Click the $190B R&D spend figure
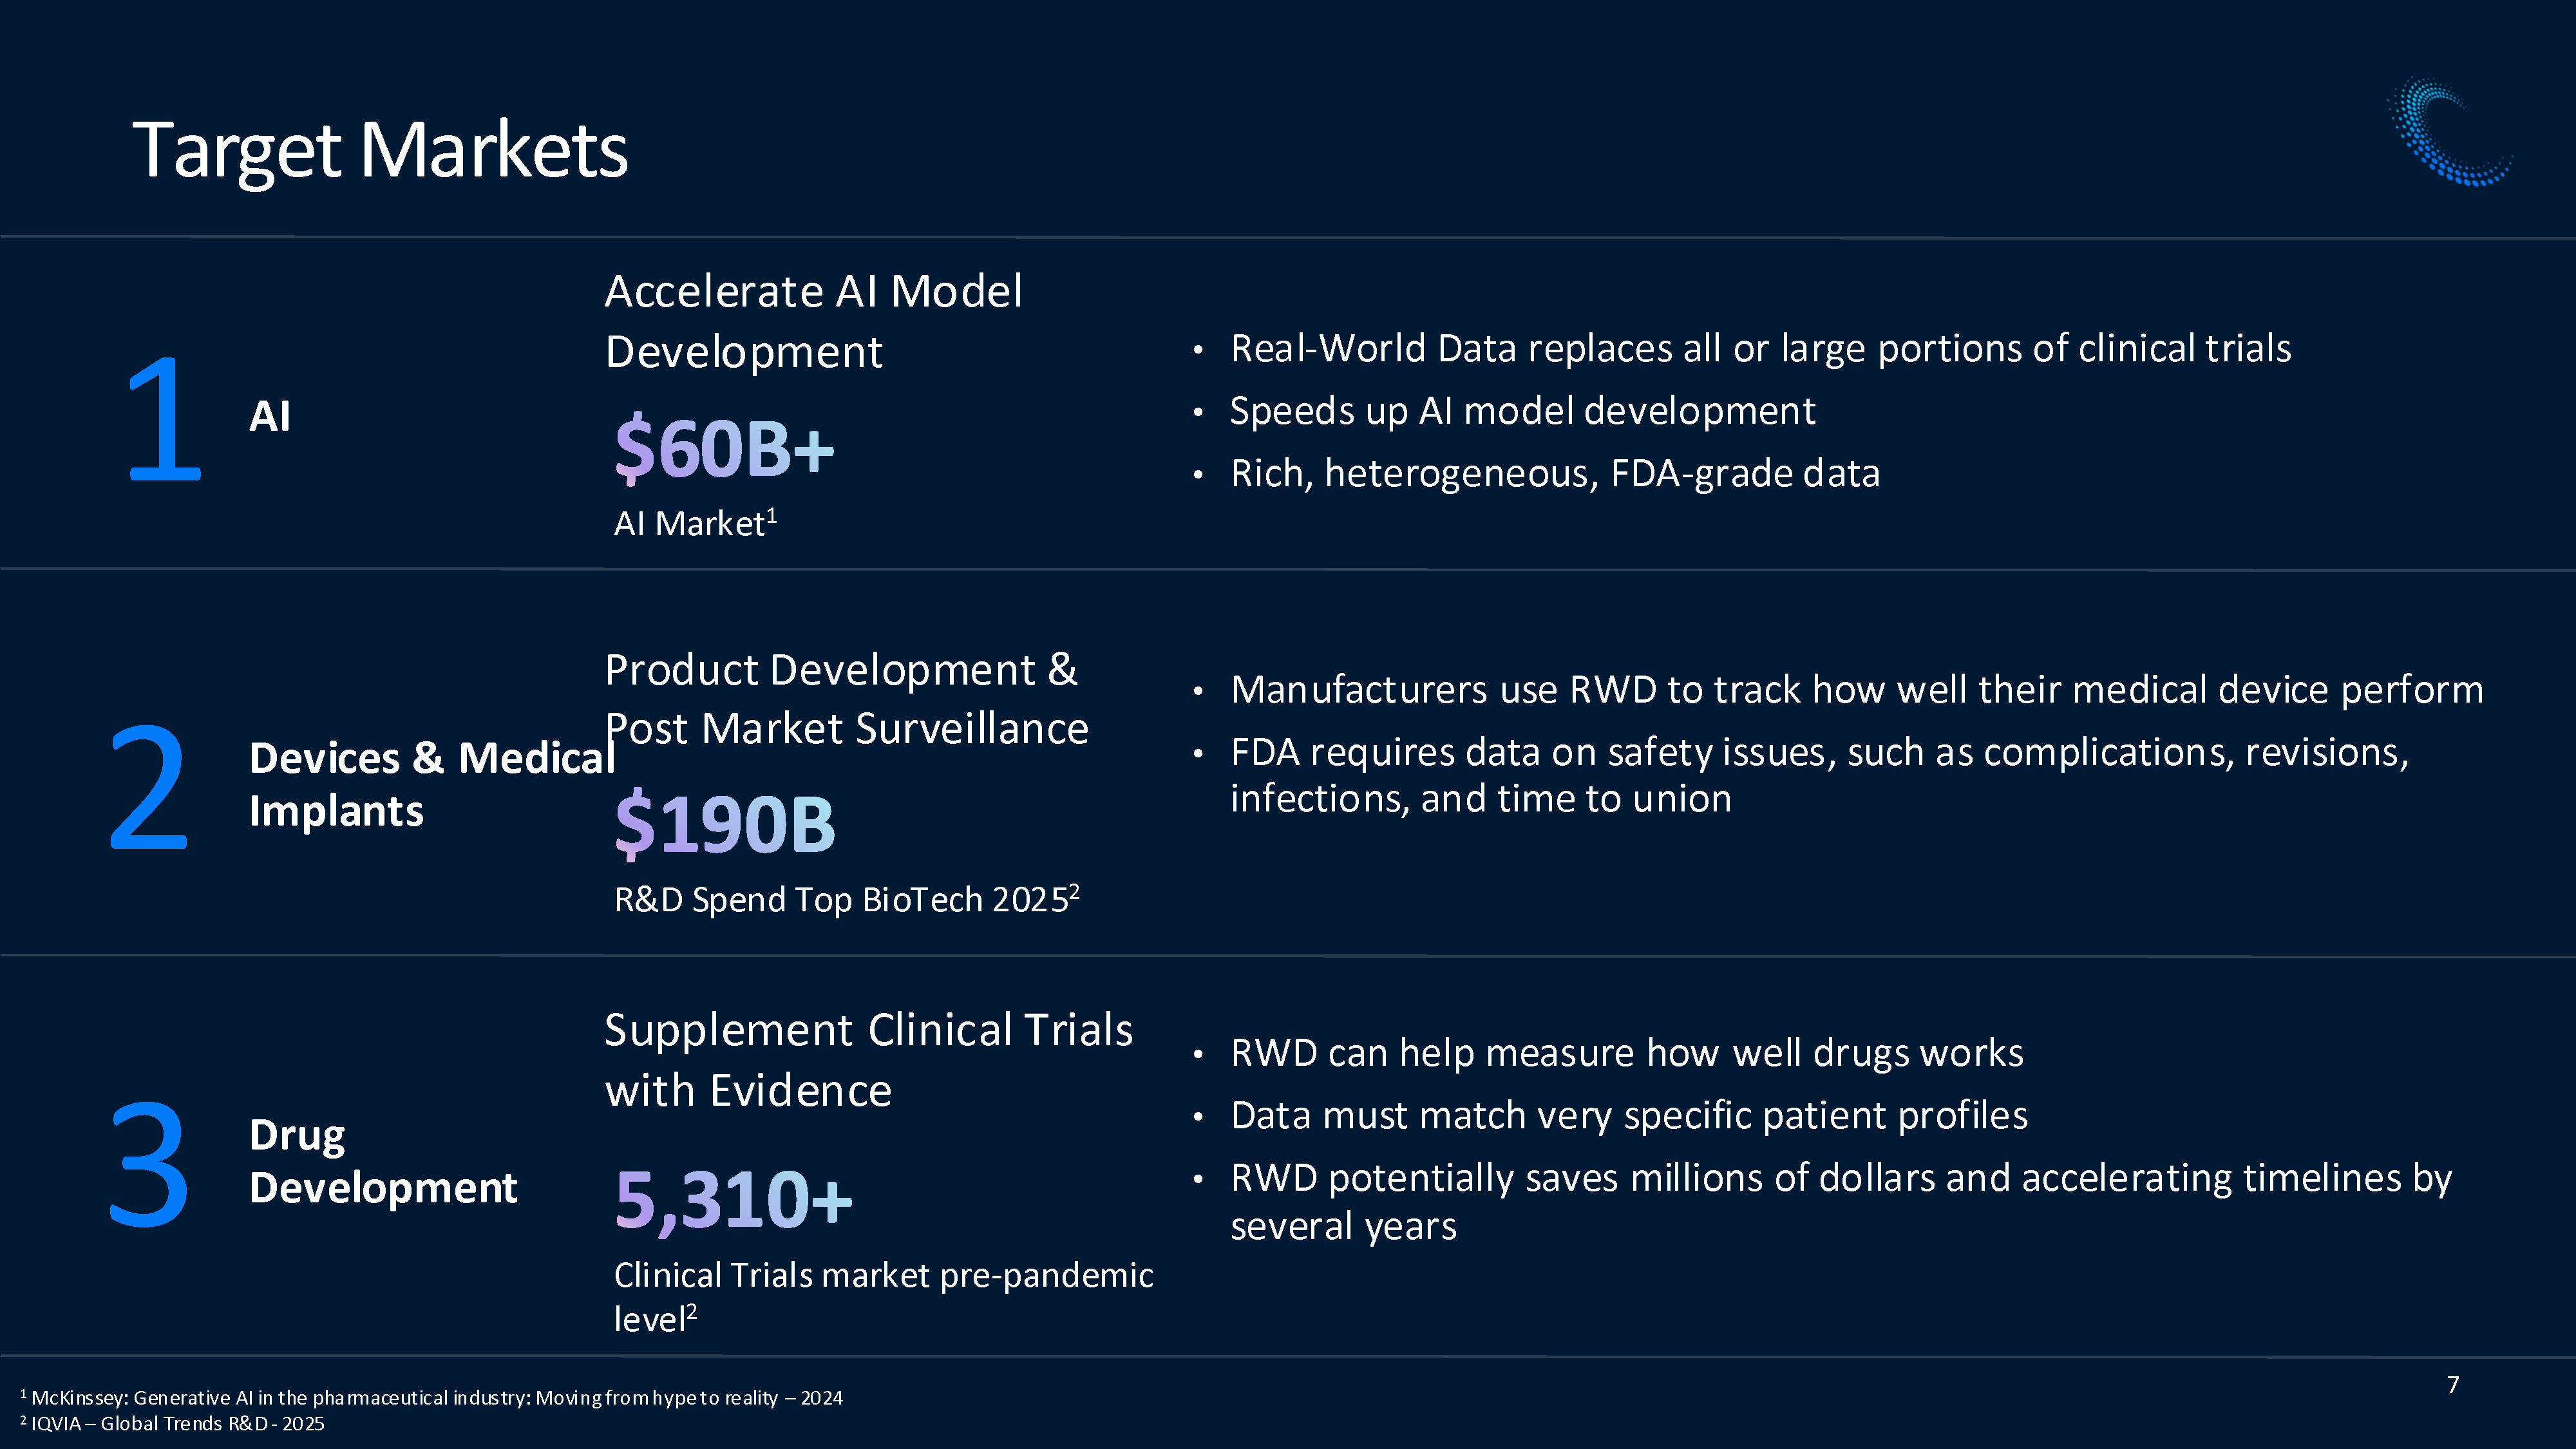This screenshot has width=2576, height=1449. [724, 825]
